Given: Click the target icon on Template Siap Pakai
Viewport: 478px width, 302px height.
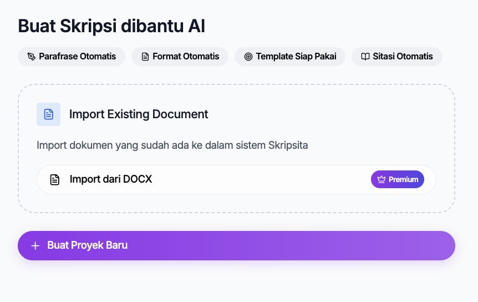Looking at the screenshot, I should pyautogui.click(x=248, y=57).
